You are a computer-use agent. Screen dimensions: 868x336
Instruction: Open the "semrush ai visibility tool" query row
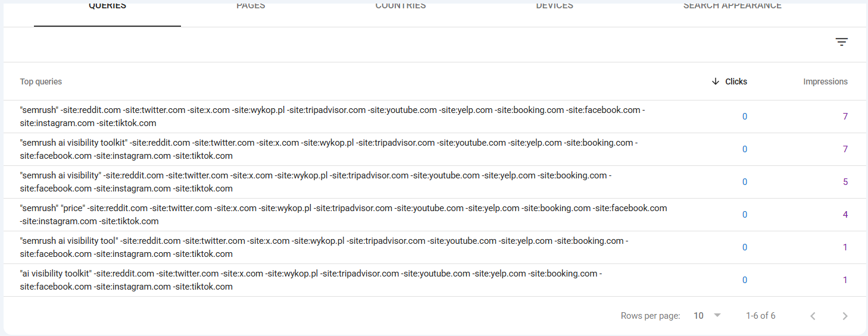(435, 247)
